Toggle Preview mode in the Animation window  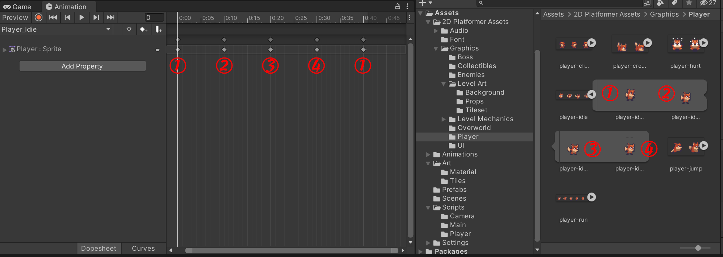(15, 17)
